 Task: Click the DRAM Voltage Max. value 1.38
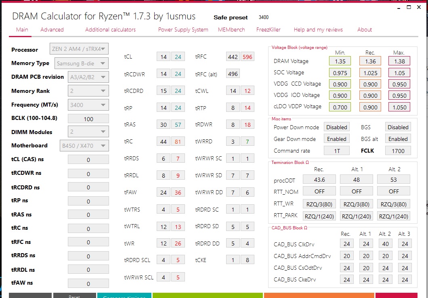[399, 61]
